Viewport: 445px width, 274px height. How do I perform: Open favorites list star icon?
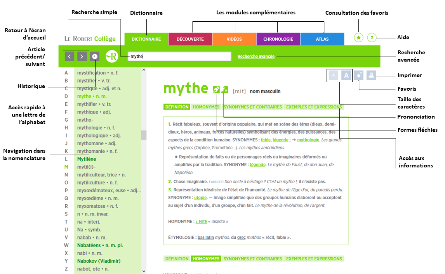[x=359, y=38]
